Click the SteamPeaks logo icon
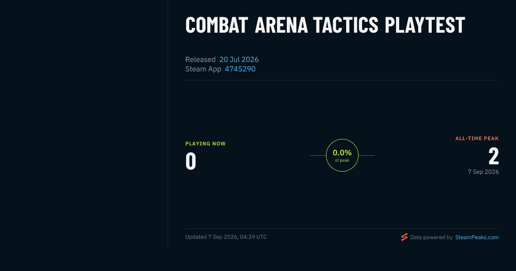Image resolution: width=516 pixels, height=271 pixels. point(404,237)
